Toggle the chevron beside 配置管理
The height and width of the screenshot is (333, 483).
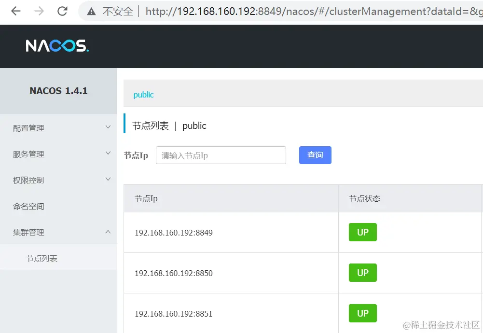(108, 127)
